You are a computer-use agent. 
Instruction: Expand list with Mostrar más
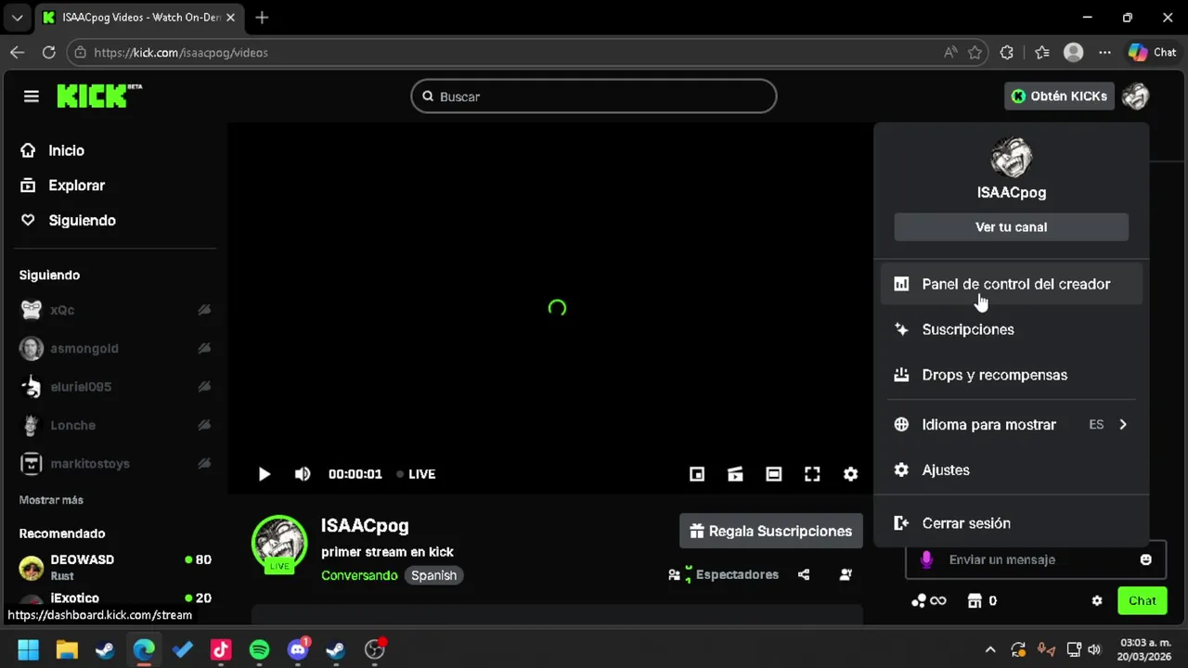pos(51,500)
